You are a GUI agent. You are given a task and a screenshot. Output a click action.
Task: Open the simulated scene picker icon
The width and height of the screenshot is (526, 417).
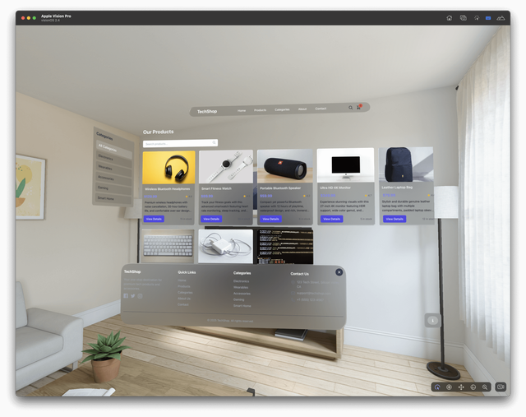click(501, 17)
